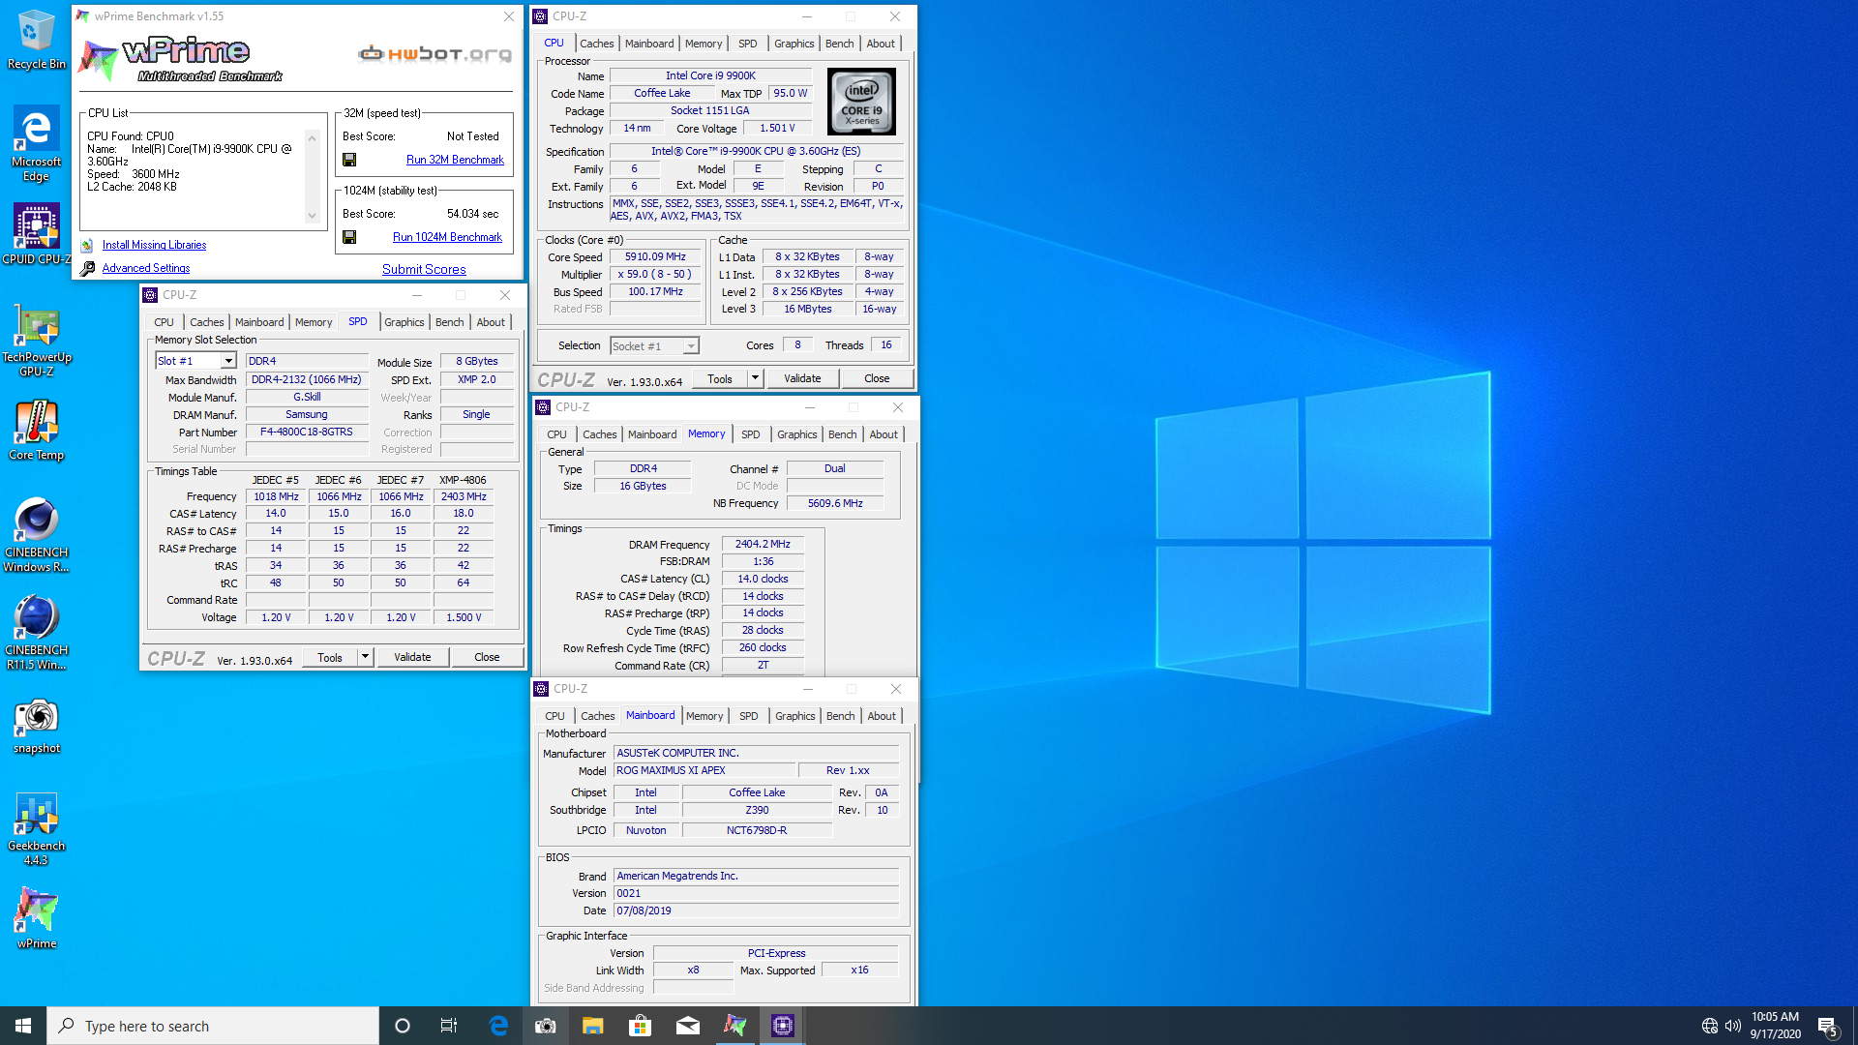Click Validate button in CPU tab window

click(x=802, y=378)
